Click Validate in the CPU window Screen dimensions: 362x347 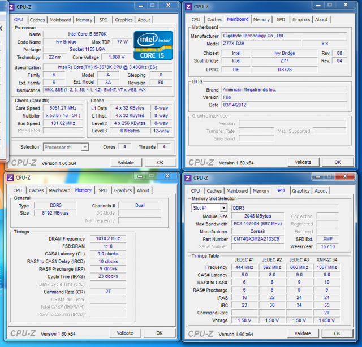point(126,163)
